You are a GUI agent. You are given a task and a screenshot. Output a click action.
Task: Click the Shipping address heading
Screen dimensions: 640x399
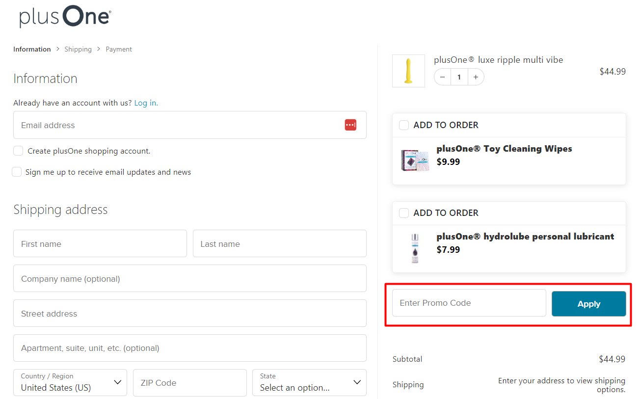60,210
